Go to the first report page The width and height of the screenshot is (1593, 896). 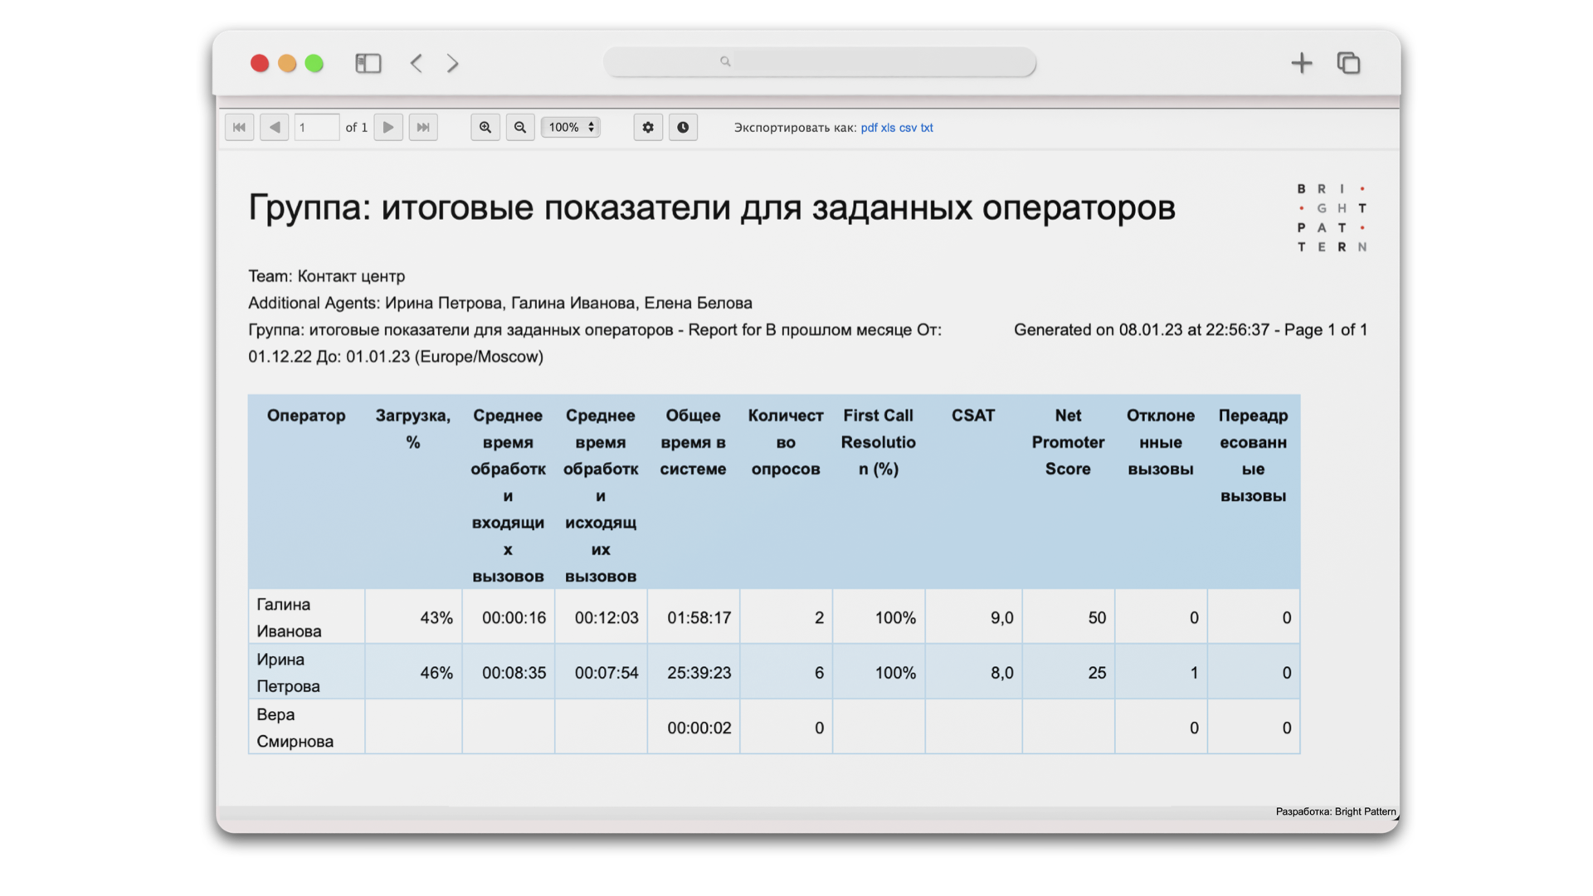(239, 127)
